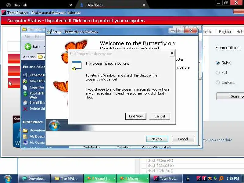Click orange butterfly tray icon

pyautogui.click(x=210, y=178)
